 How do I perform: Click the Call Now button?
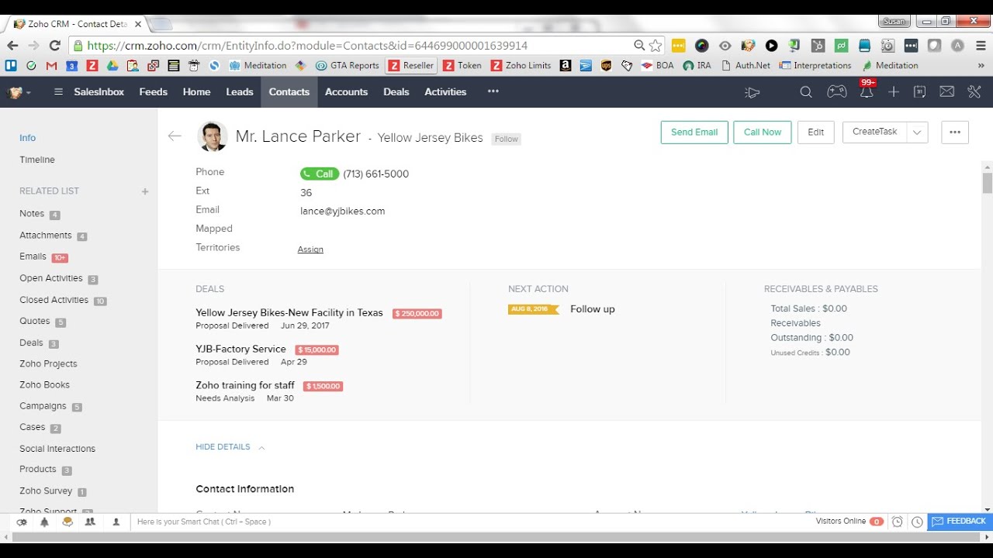[763, 133]
